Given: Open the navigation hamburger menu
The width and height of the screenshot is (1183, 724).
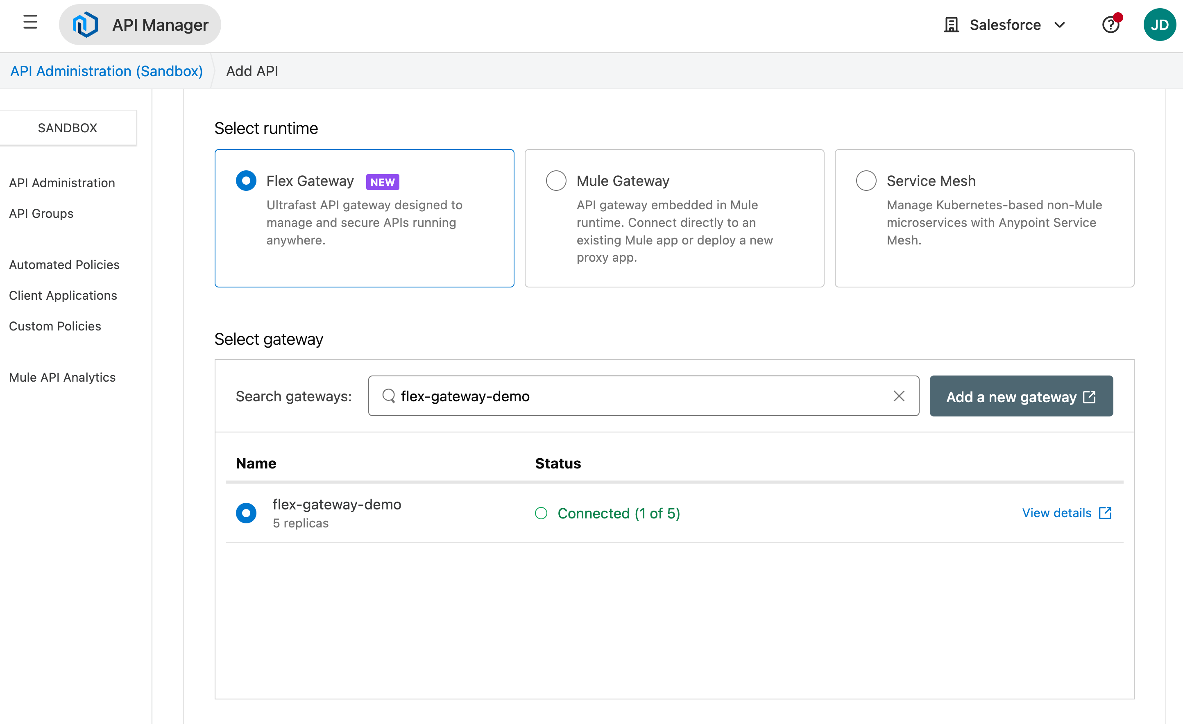Looking at the screenshot, I should click(x=30, y=22).
